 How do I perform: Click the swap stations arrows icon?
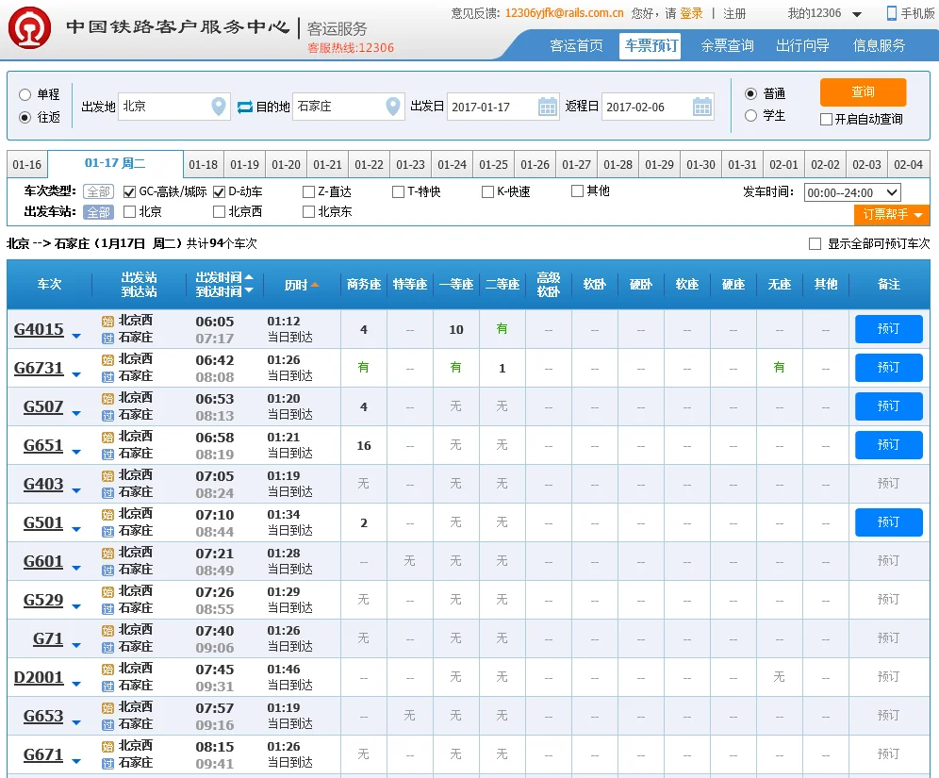tap(243, 108)
